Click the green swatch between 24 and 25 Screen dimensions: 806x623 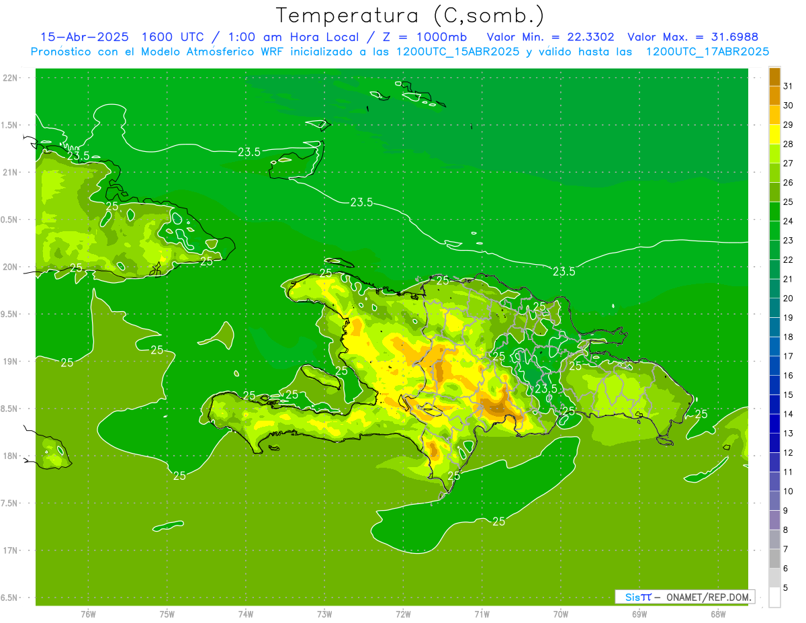[x=774, y=212]
